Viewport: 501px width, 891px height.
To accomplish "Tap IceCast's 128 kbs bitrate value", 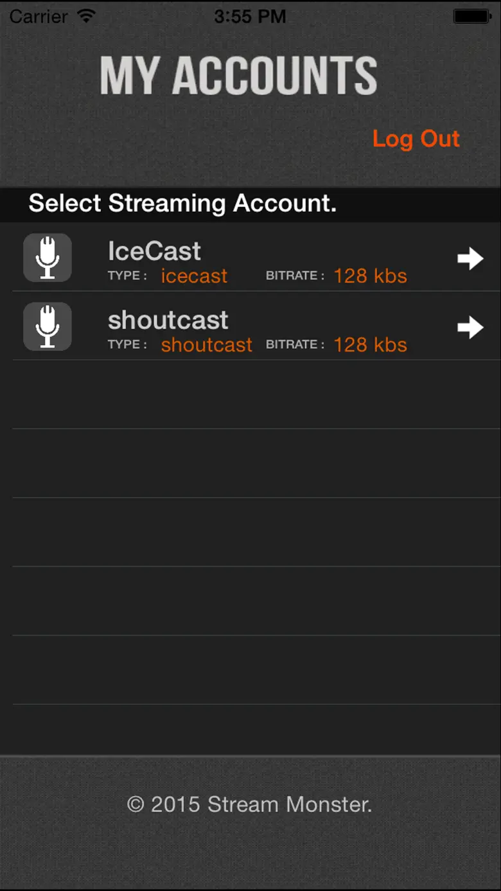I will coord(370,276).
